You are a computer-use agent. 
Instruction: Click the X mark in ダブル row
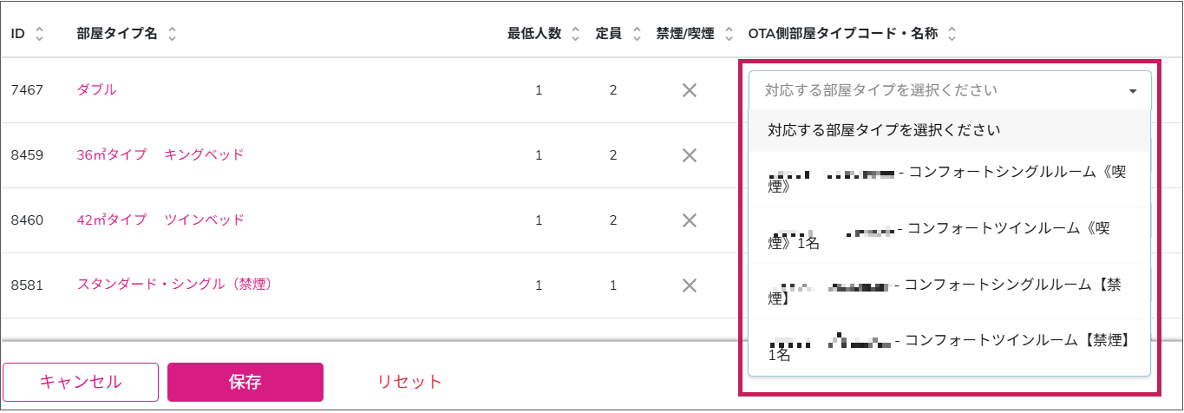pyautogui.click(x=690, y=90)
